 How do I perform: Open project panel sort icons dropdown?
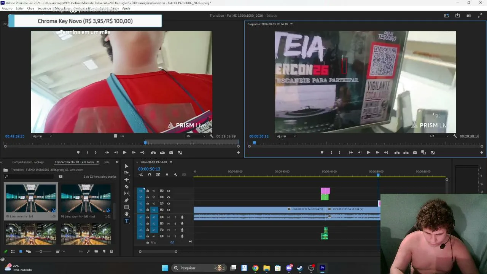(60, 252)
